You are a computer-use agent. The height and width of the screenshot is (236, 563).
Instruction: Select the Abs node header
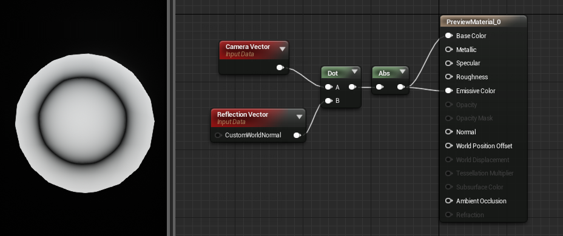(390, 73)
